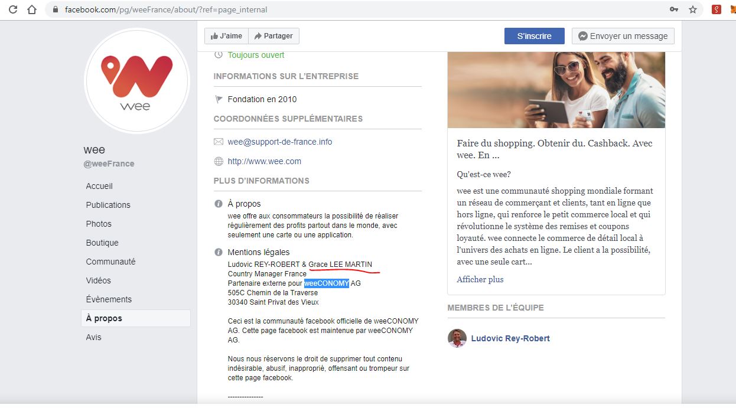The image size is (736, 408).
Task: Click the cover image of couple with tablet
Action: tap(556, 90)
